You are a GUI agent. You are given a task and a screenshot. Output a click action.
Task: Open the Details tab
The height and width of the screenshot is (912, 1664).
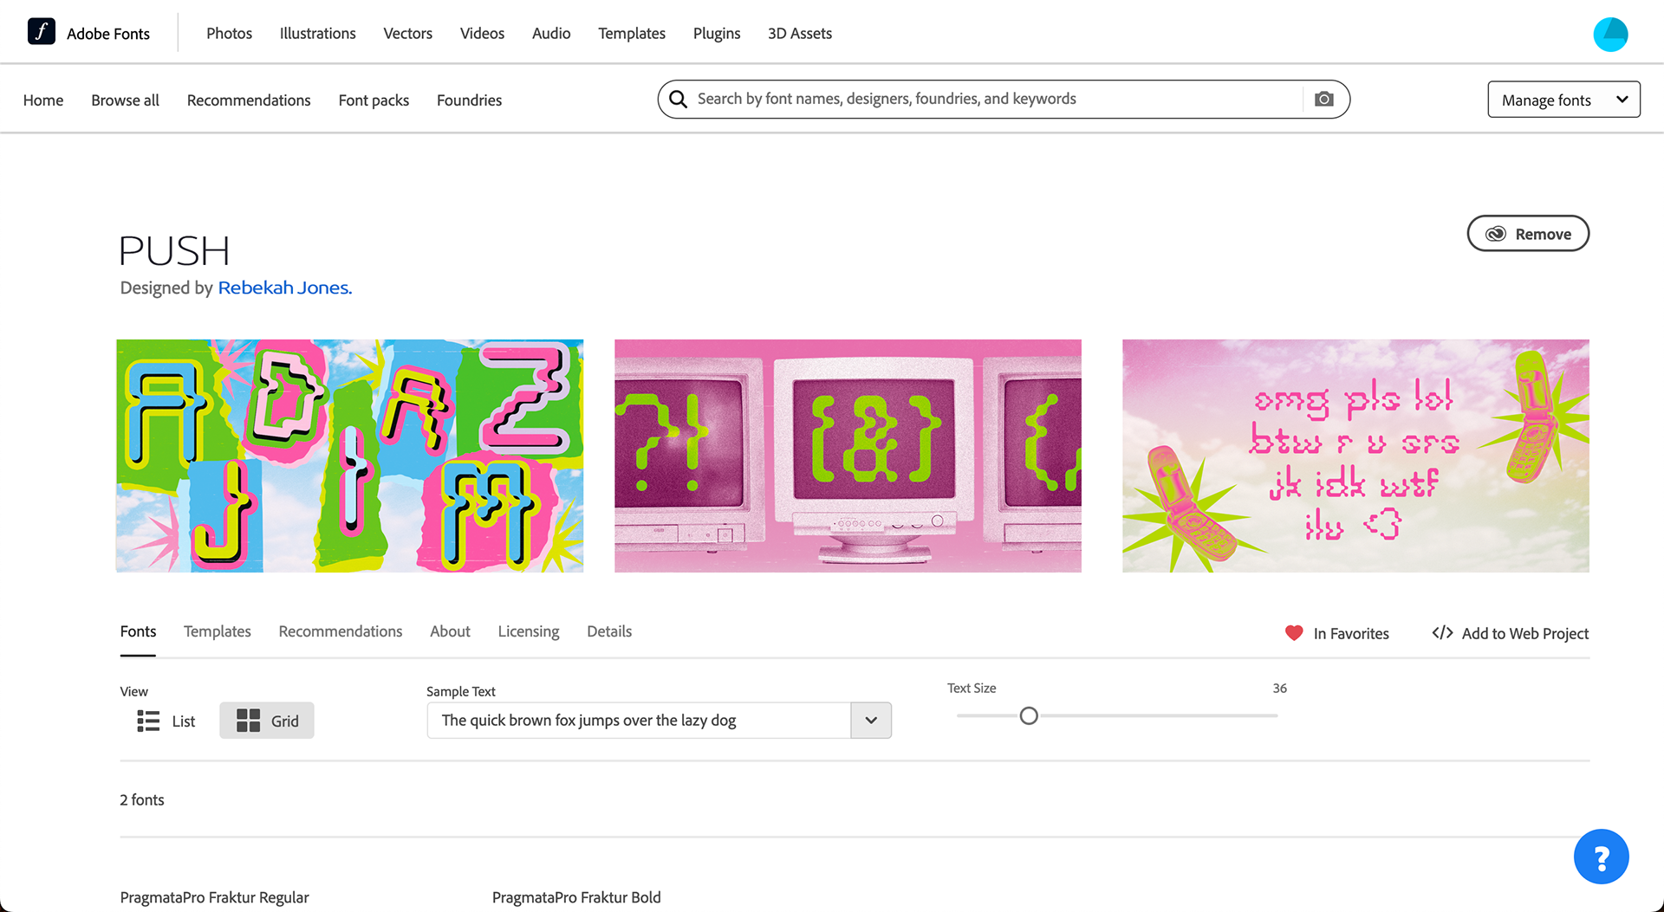click(609, 631)
